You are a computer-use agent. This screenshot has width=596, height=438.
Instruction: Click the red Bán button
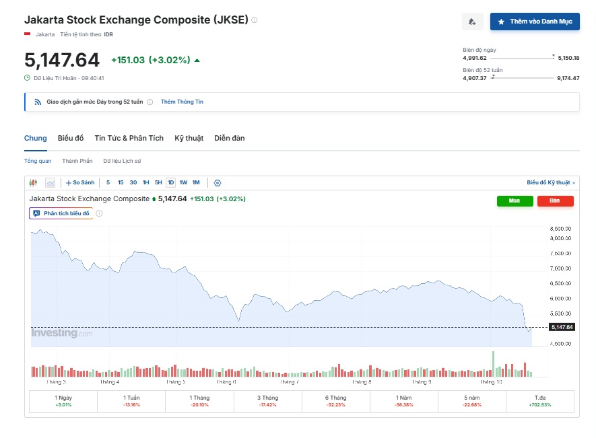(x=555, y=201)
